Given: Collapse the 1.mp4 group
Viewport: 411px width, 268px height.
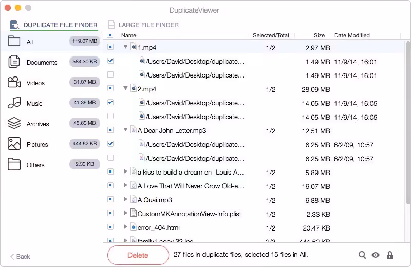Looking at the screenshot, I should click(125, 47).
